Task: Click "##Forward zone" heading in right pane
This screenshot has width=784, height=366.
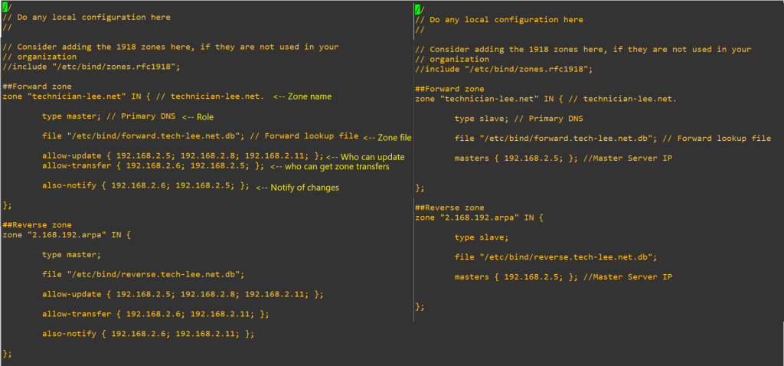Action: coord(449,89)
